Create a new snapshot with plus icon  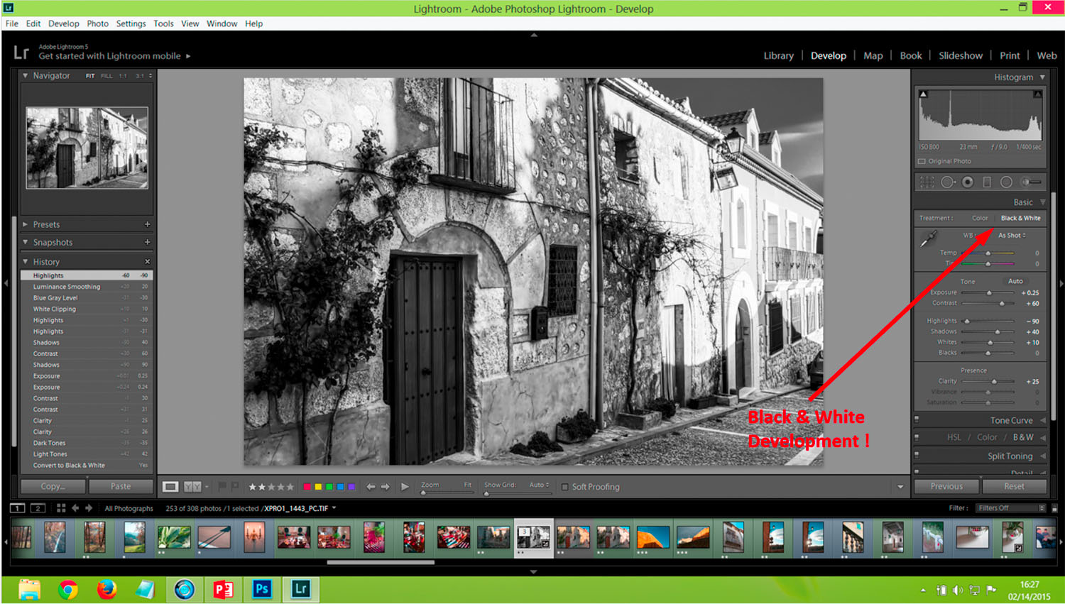coord(148,242)
